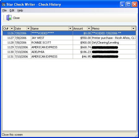Select the voided check 1126 row

(69, 33)
